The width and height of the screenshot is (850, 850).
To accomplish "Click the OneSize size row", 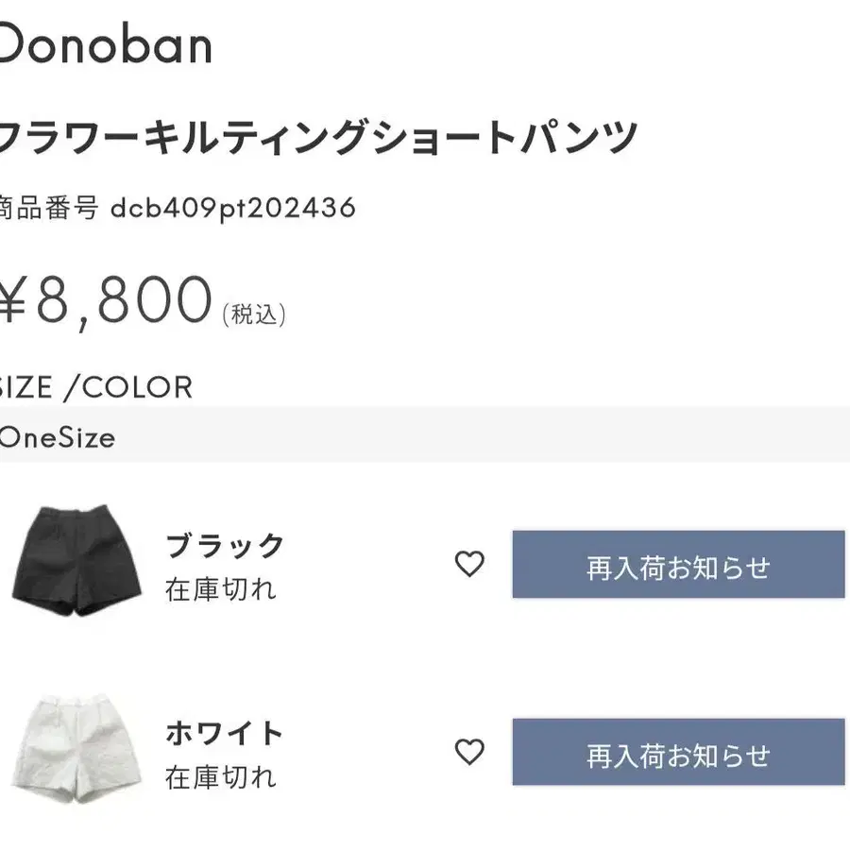I will click(x=57, y=437).
